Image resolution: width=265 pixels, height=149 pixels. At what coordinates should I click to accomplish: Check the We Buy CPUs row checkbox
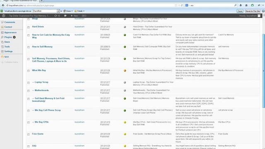pyautogui.click(x=29, y=123)
